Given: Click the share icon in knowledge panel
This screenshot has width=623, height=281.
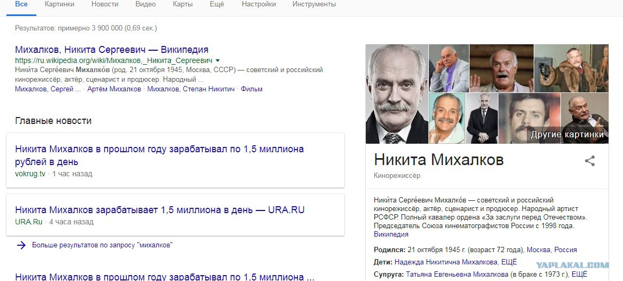Looking at the screenshot, I should 590,161.
